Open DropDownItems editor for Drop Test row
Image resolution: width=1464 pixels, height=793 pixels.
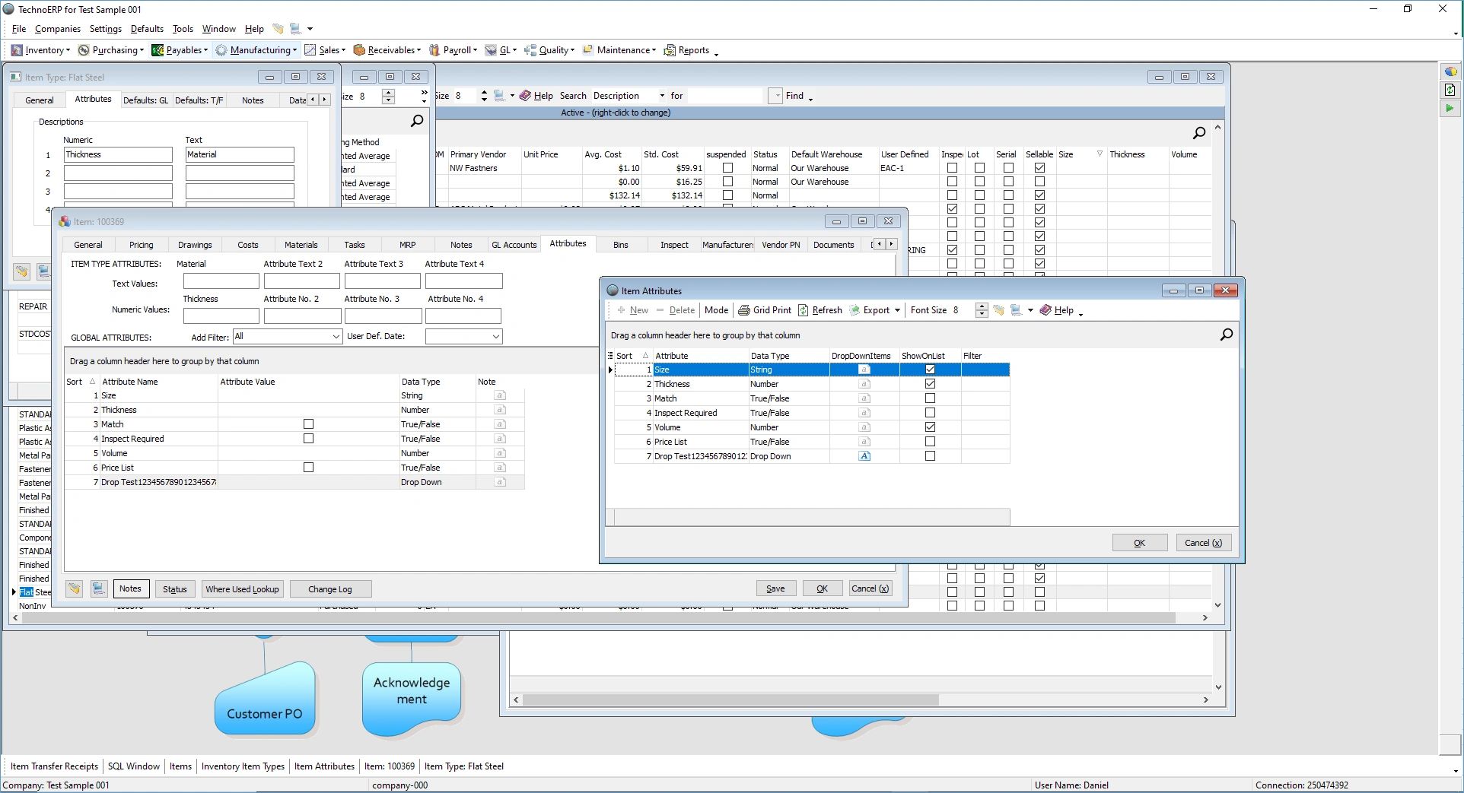point(864,456)
